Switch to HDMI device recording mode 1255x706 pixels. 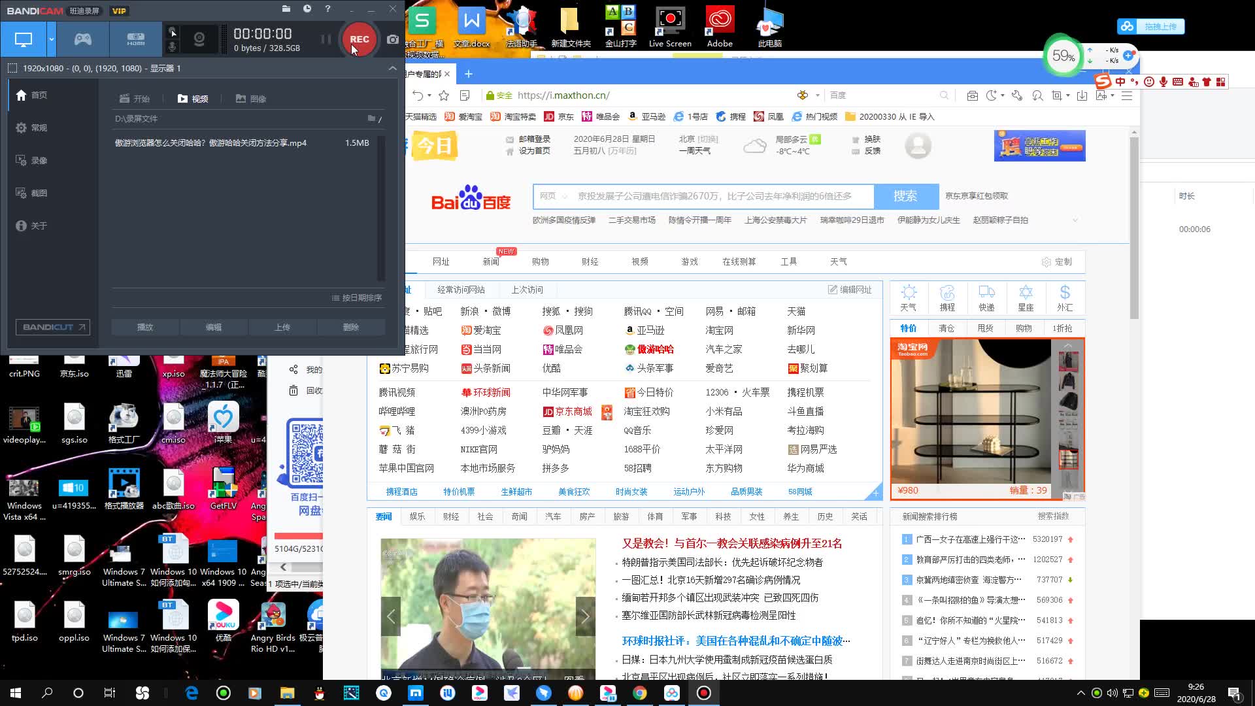(135, 39)
